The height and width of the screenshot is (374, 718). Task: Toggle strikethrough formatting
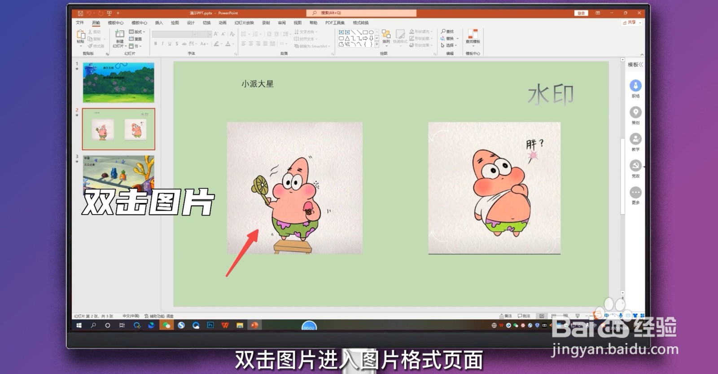click(184, 44)
